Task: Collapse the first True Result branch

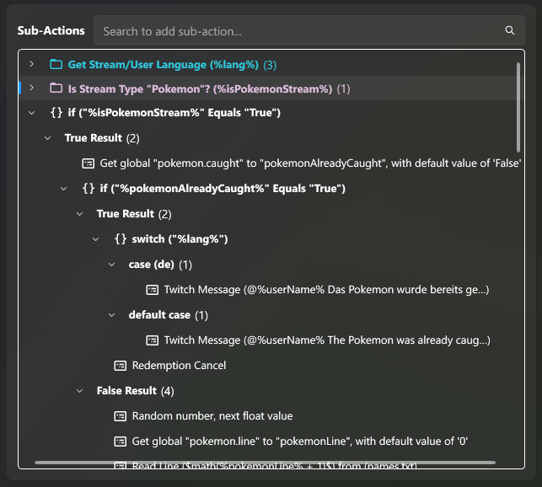Action: click(x=48, y=138)
